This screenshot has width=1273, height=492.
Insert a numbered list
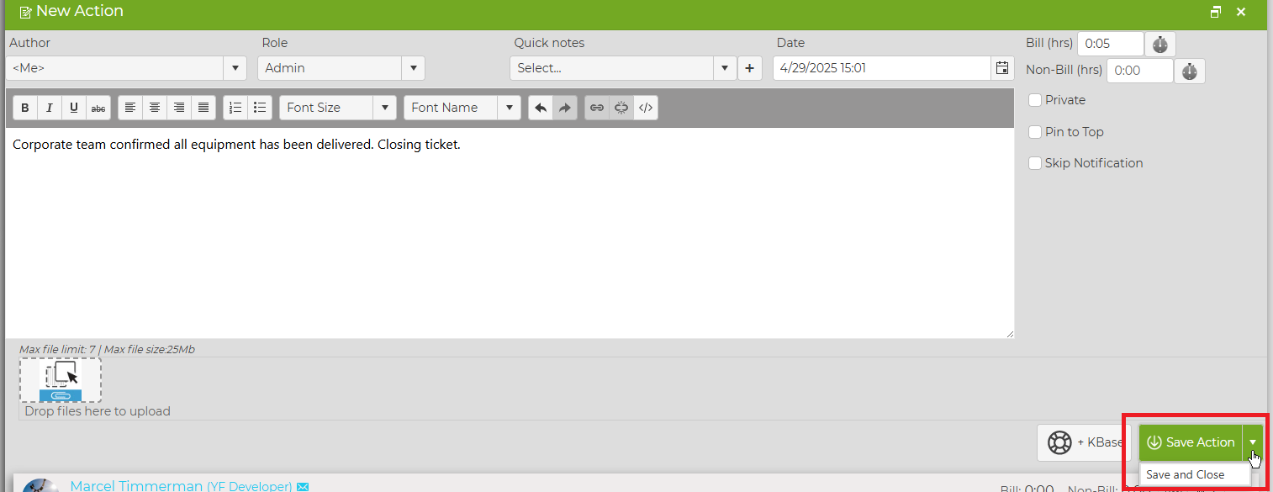click(x=235, y=108)
